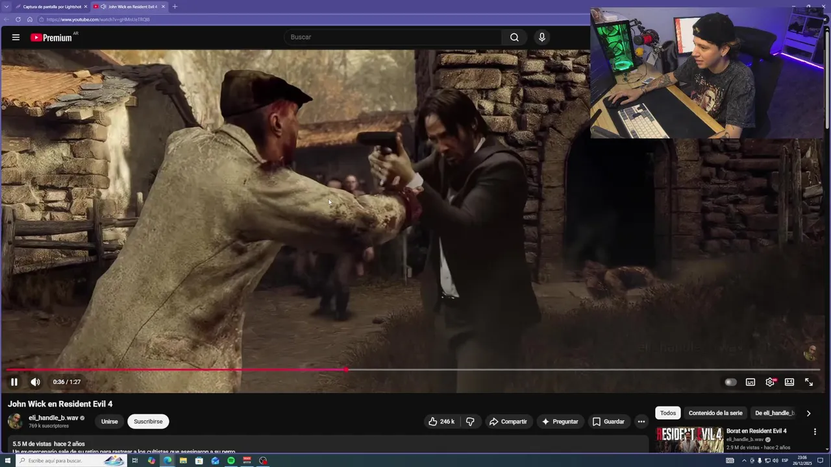This screenshot has height=467, width=831.
Task: Turn on subtitles in the player
Action: click(750, 382)
